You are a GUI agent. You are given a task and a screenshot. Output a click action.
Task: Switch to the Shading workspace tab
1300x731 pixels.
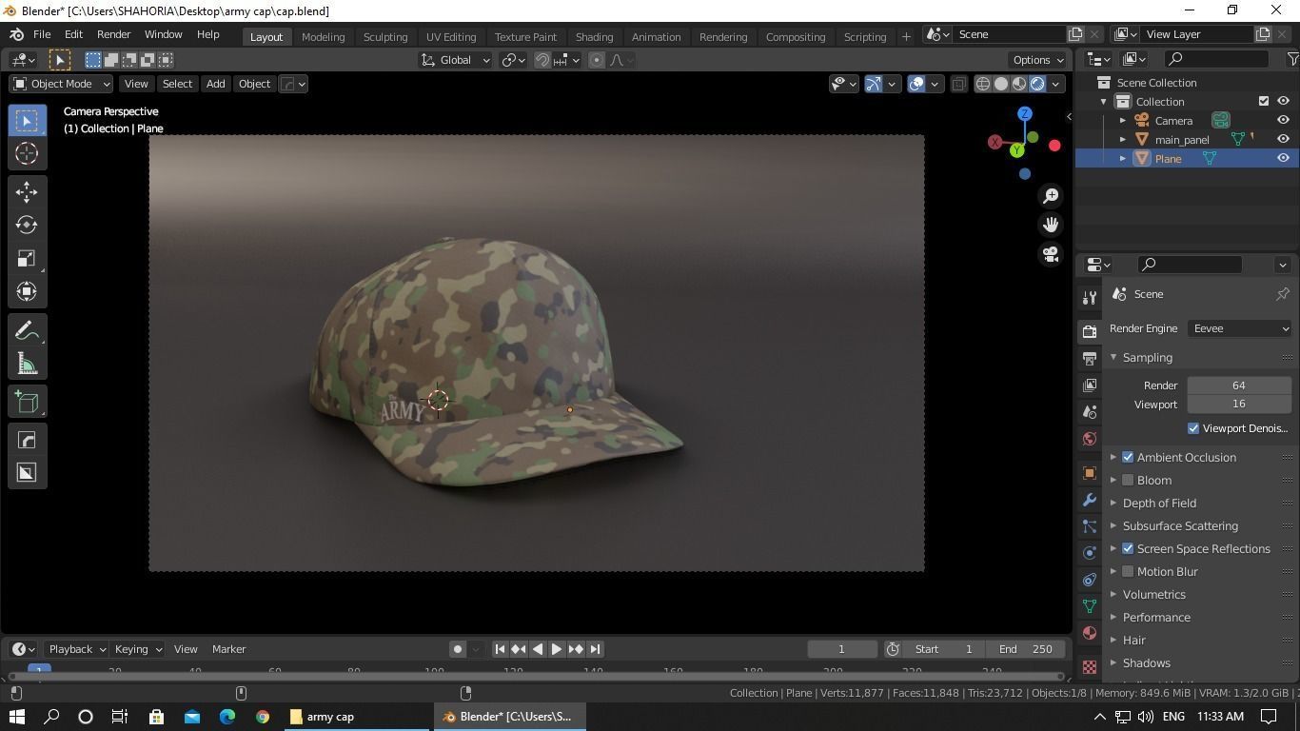pyautogui.click(x=594, y=36)
